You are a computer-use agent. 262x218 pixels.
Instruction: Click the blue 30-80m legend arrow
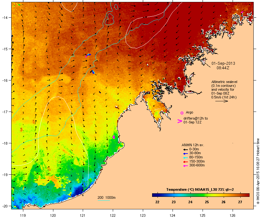(x=185, y=154)
